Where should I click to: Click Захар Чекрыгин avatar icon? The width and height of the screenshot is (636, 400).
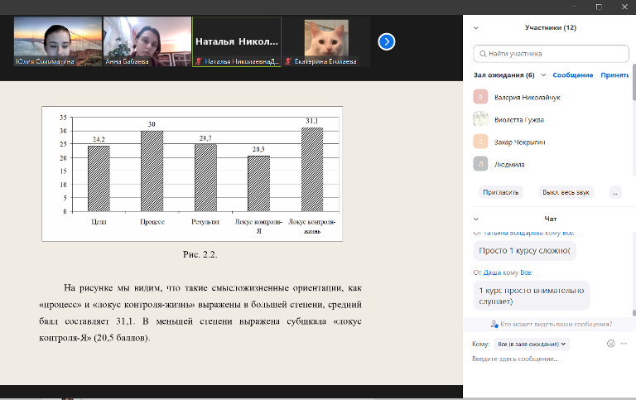(x=480, y=142)
